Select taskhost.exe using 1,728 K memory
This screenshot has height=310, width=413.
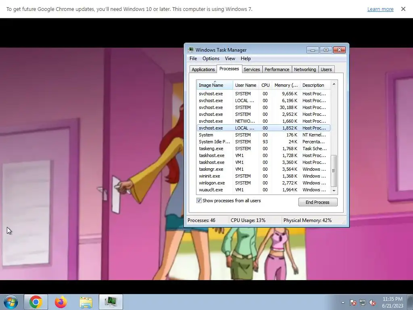tap(263, 155)
